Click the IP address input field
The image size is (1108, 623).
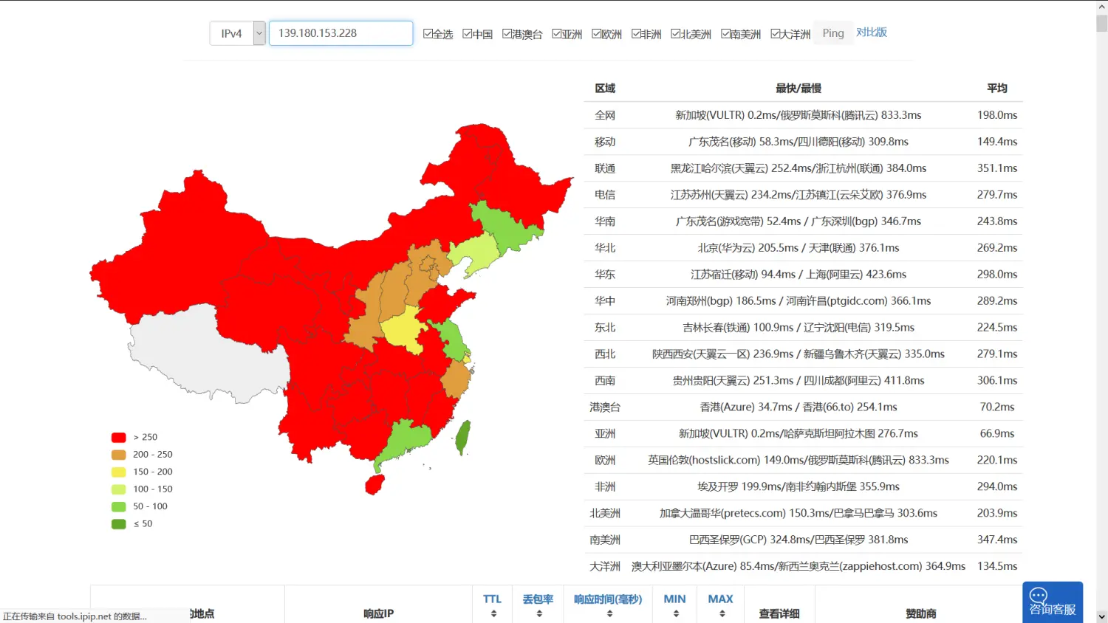(341, 33)
